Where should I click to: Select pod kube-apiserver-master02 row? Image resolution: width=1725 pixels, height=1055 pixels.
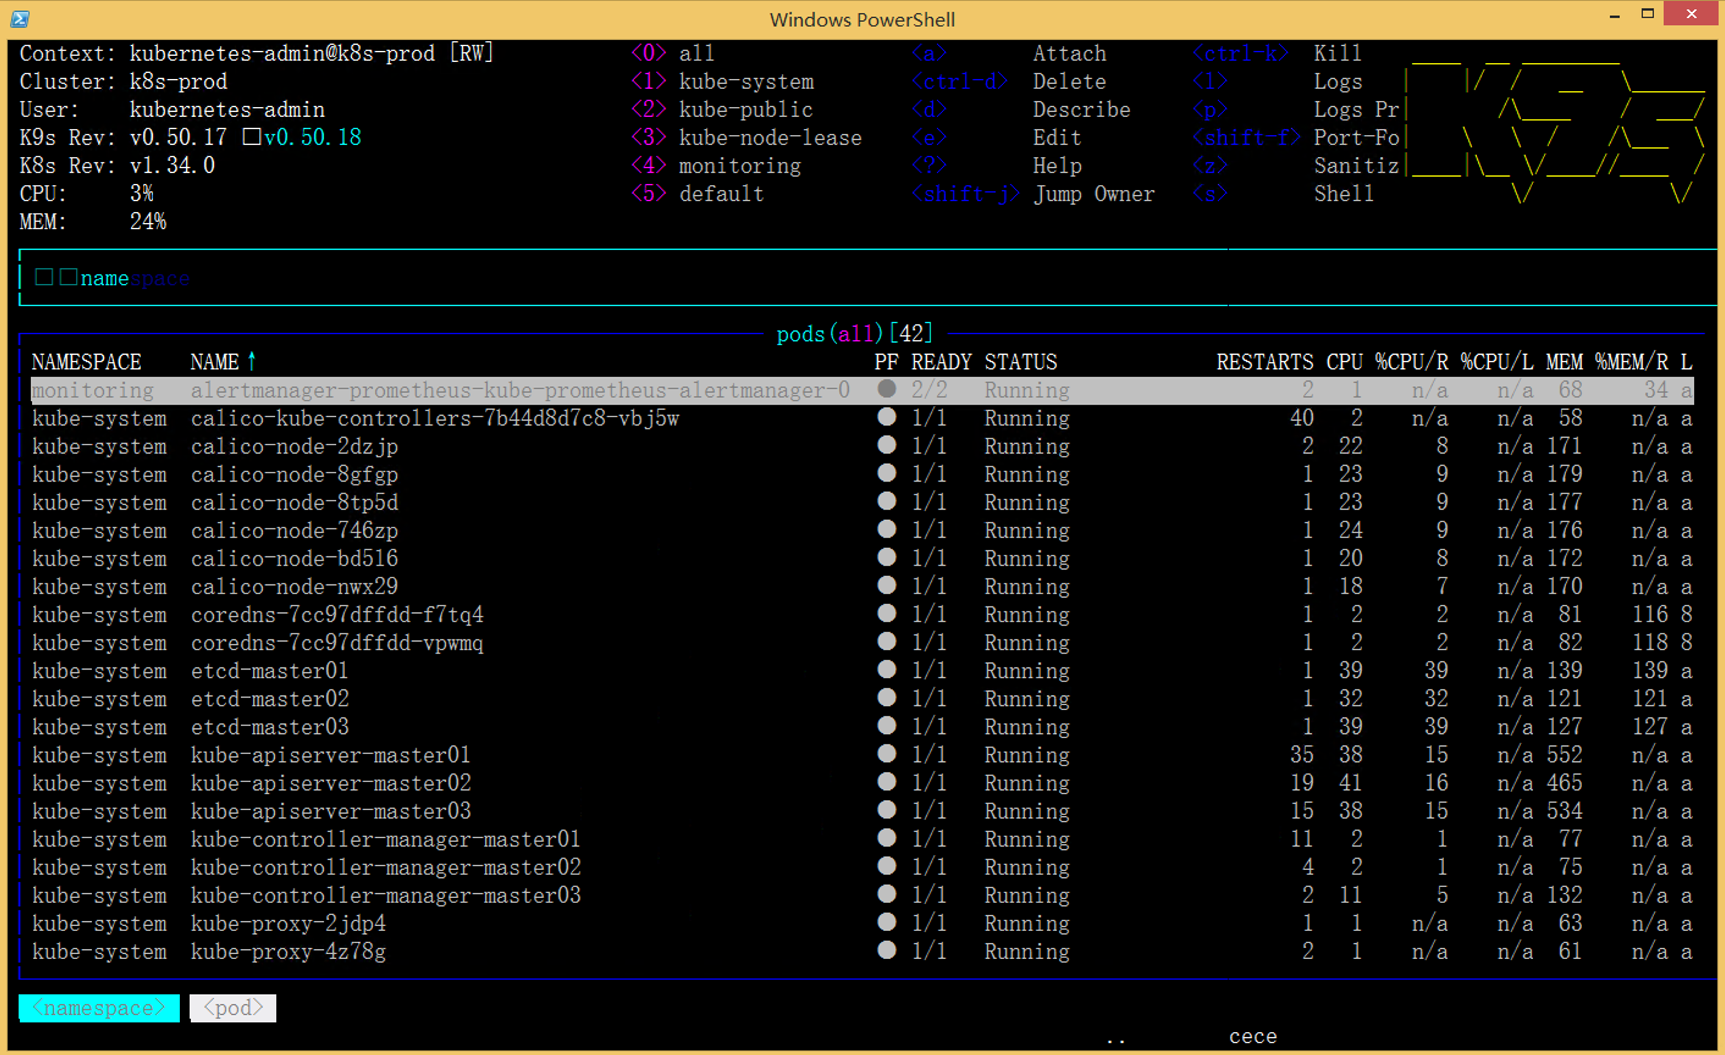click(x=862, y=782)
